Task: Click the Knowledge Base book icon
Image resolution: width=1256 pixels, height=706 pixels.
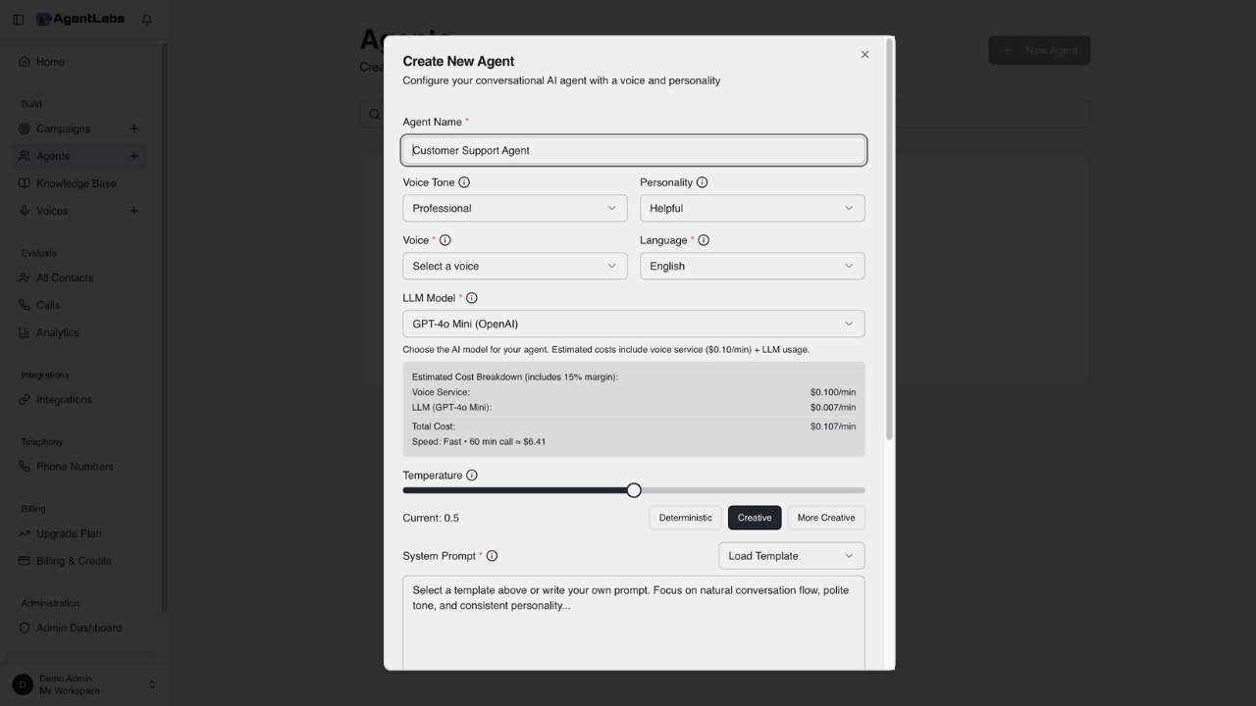Action: 25,183
